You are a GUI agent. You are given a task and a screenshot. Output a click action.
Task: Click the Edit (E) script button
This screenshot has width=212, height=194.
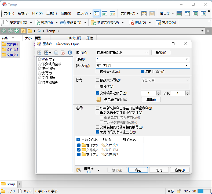pyautogui.click(x=151, y=100)
